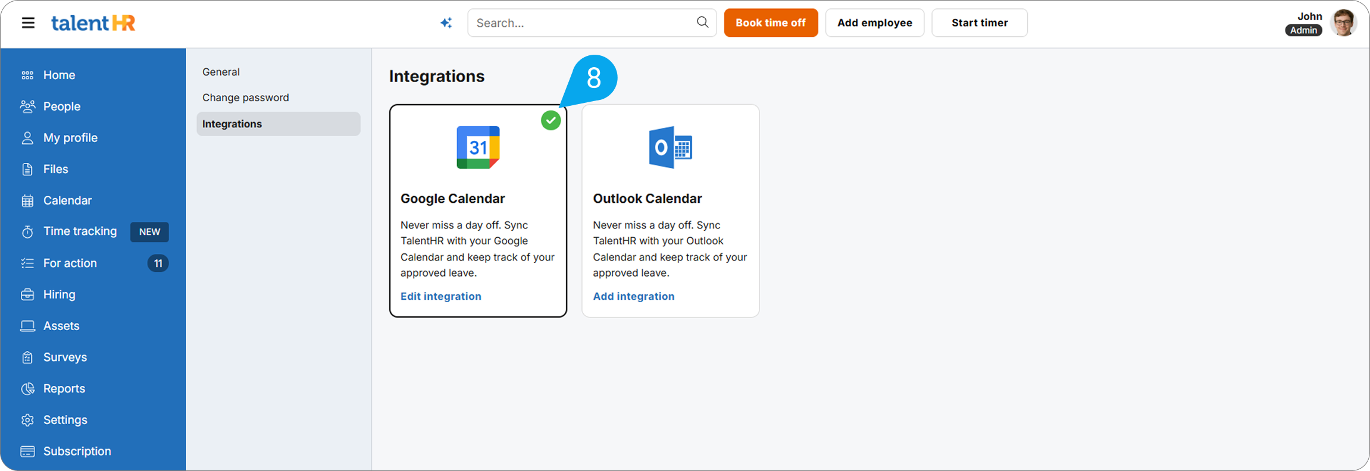Image resolution: width=1370 pixels, height=471 pixels.
Task: Click the Calendar sidebar icon
Action: [27, 200]
